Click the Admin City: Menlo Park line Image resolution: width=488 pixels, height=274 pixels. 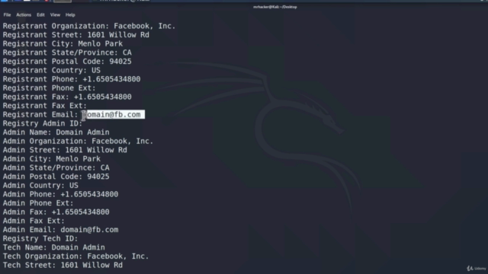pyautogui.click(x=52, y=159)
